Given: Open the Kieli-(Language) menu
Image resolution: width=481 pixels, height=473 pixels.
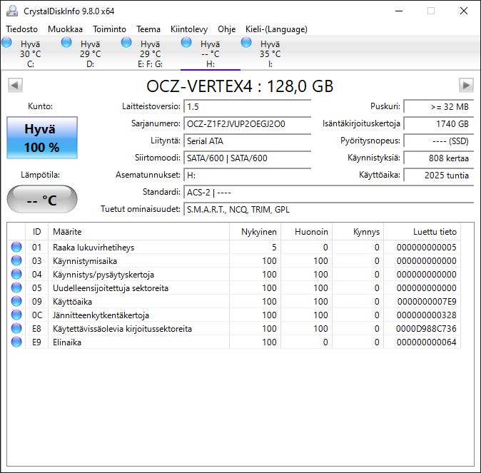Looking at the screenshot, I should [x=276, y=29].
